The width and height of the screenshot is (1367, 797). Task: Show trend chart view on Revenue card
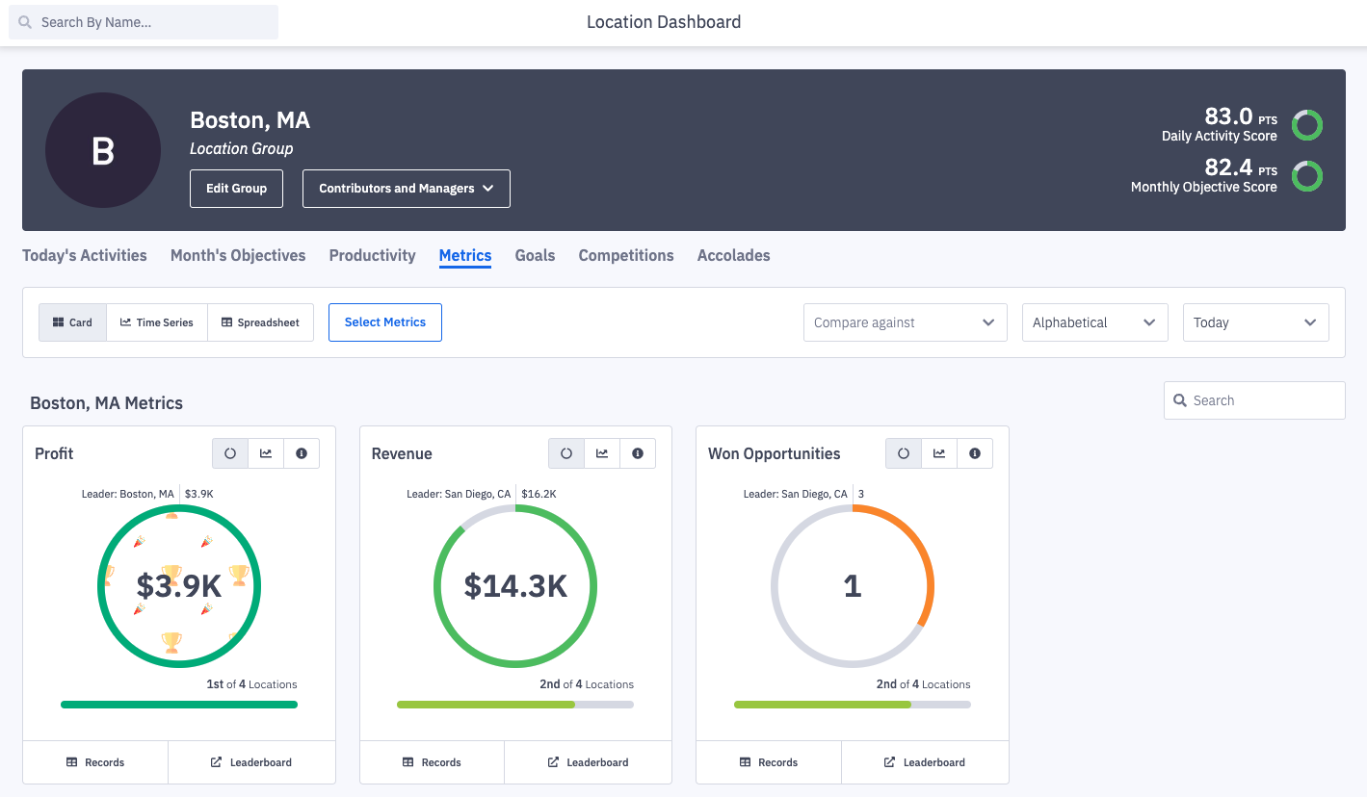602,453
